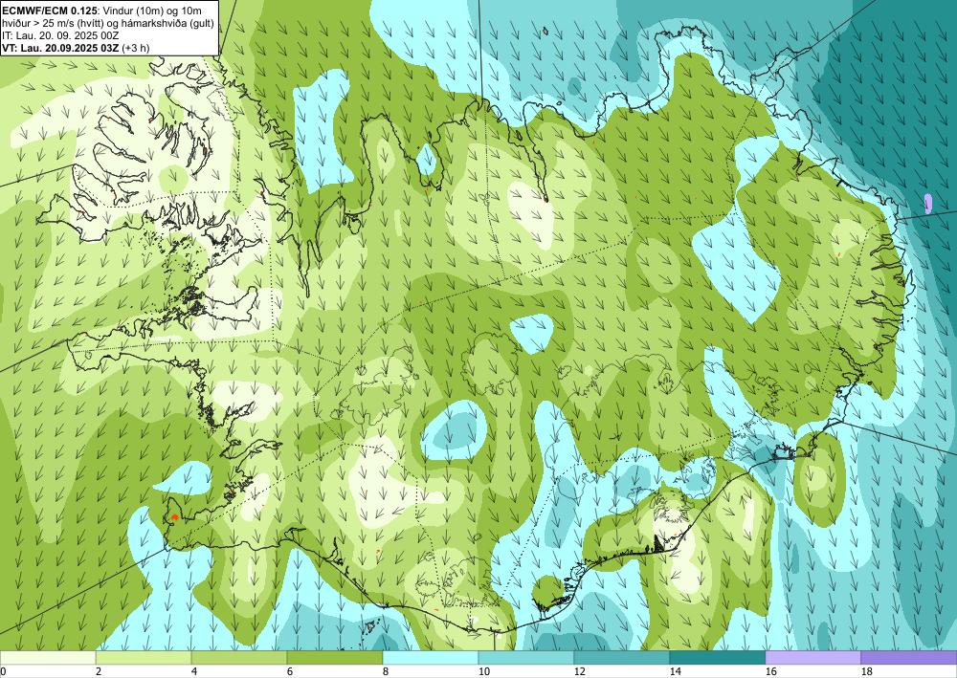Click the legend label '2'

click(99, 672)
